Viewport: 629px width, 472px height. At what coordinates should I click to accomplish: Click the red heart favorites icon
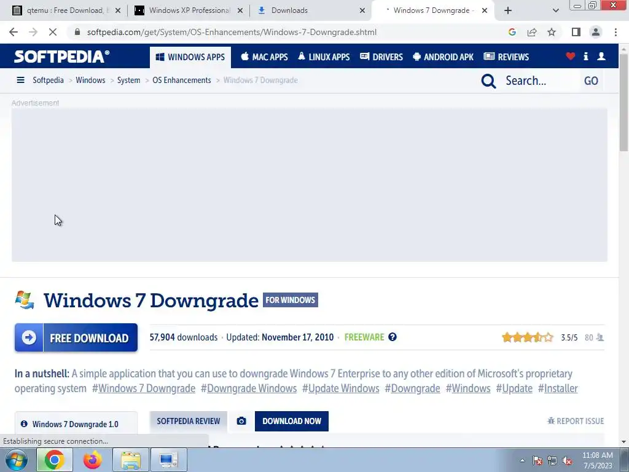[x=571, y=57]
